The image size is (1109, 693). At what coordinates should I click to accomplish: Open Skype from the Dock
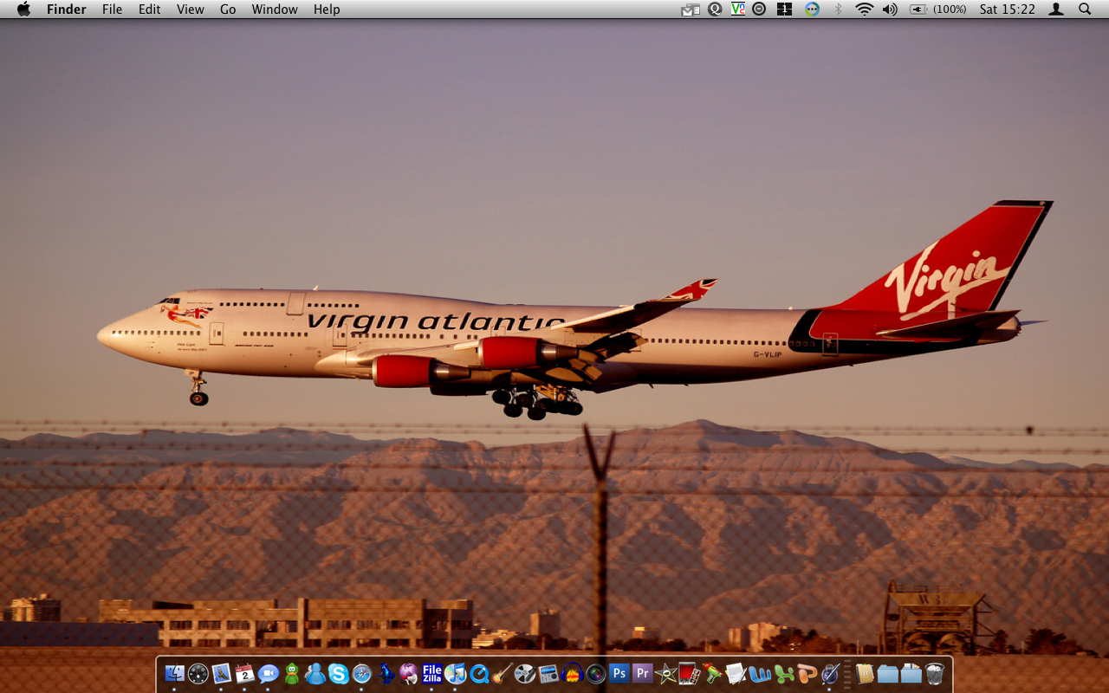339,673
